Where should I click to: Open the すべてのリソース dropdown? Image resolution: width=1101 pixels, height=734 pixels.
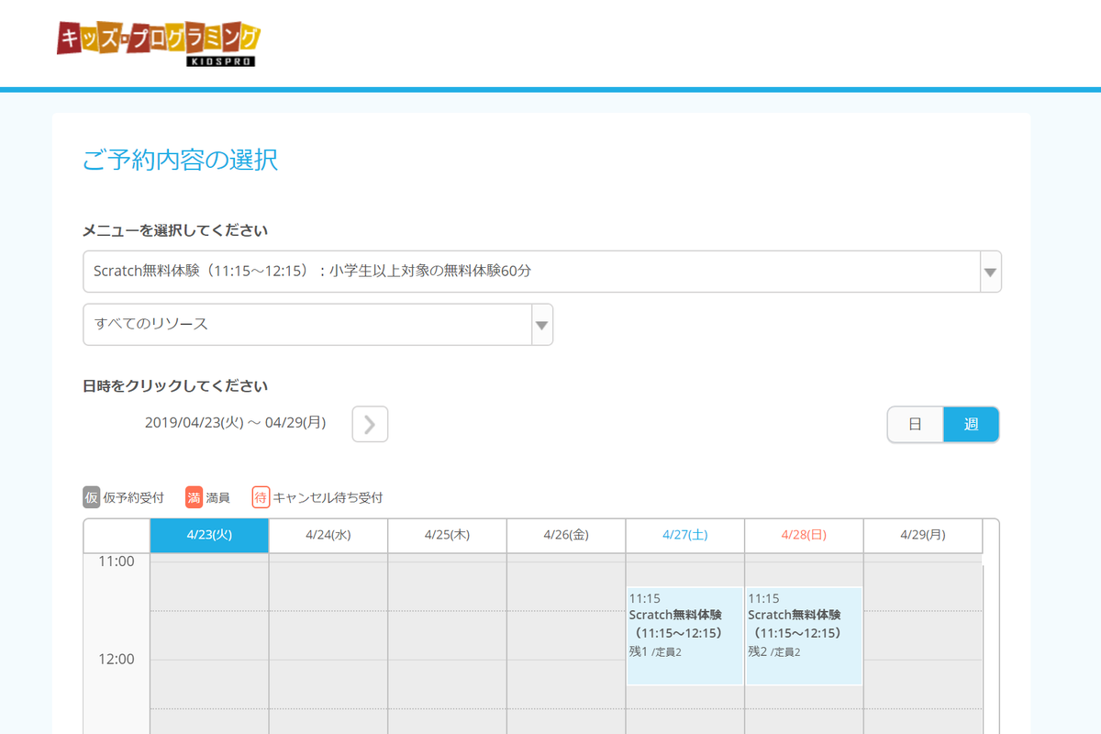pos(317,325)
